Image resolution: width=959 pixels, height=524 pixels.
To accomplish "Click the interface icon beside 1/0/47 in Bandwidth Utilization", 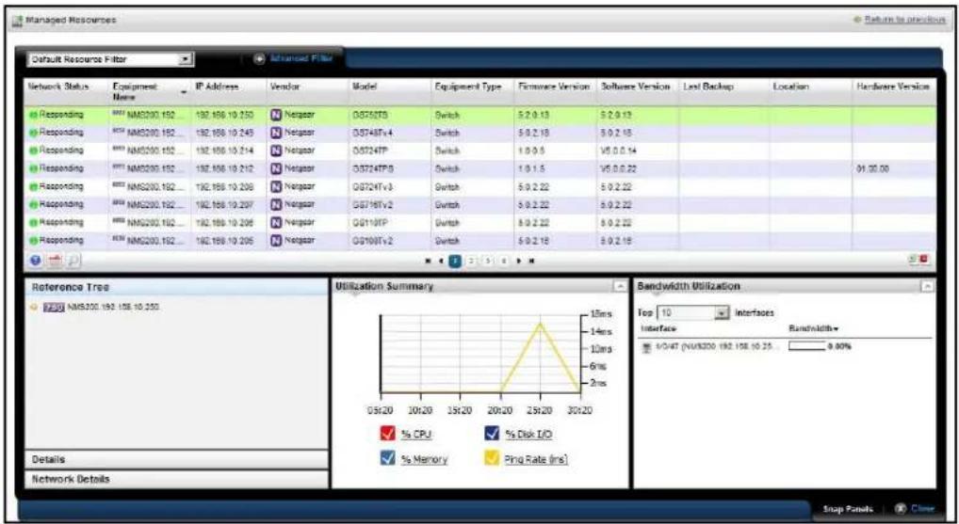I will [x=646, y=347].
